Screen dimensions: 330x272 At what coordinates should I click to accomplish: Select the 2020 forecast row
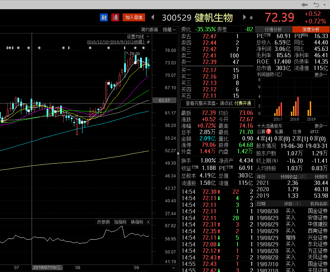292,189
